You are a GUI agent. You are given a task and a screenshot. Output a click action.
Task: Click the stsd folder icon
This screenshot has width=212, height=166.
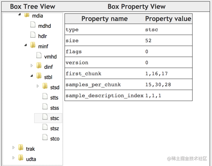(x=45, y=86)
